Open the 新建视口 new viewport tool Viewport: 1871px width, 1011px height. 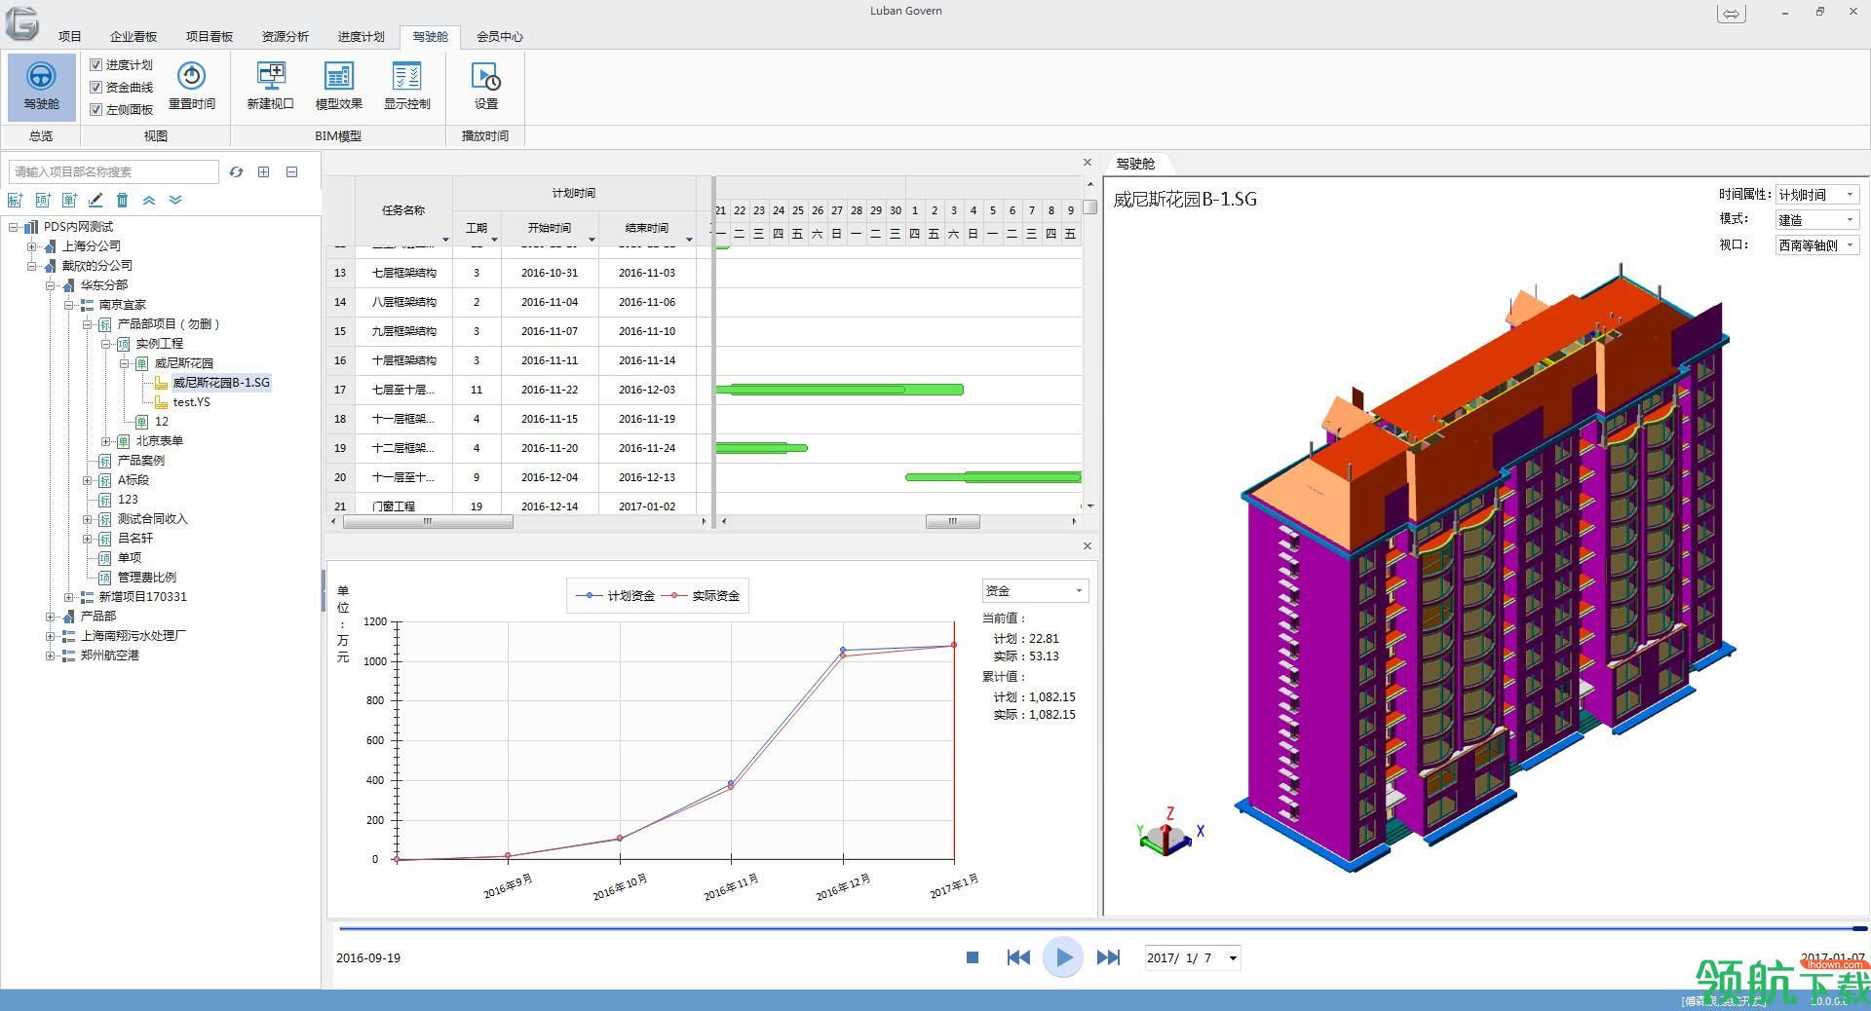coord(270,86)
